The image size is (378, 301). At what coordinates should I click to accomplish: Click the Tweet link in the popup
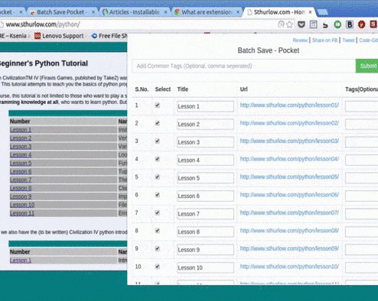coord(348,40)
